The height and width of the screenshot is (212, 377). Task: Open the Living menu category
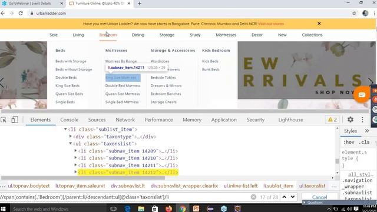point(78,35)
